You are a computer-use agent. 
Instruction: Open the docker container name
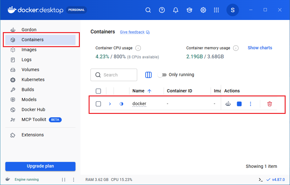tap(139, 104)
